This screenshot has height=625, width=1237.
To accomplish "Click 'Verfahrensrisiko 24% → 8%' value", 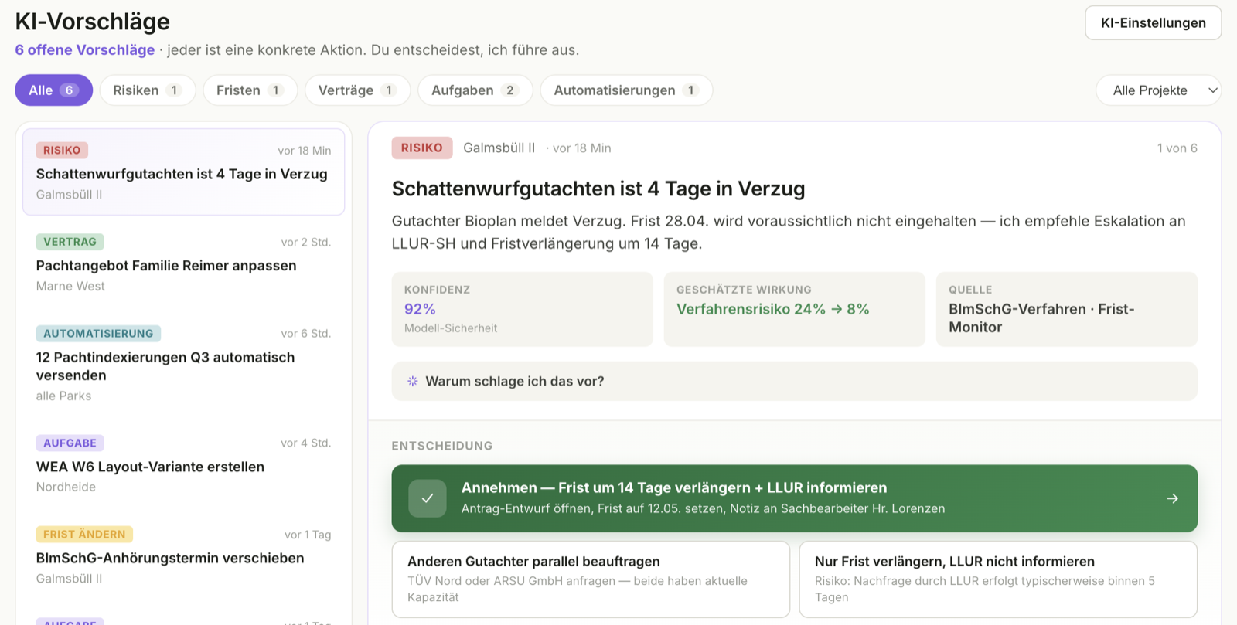I will (x=772, y=309).
